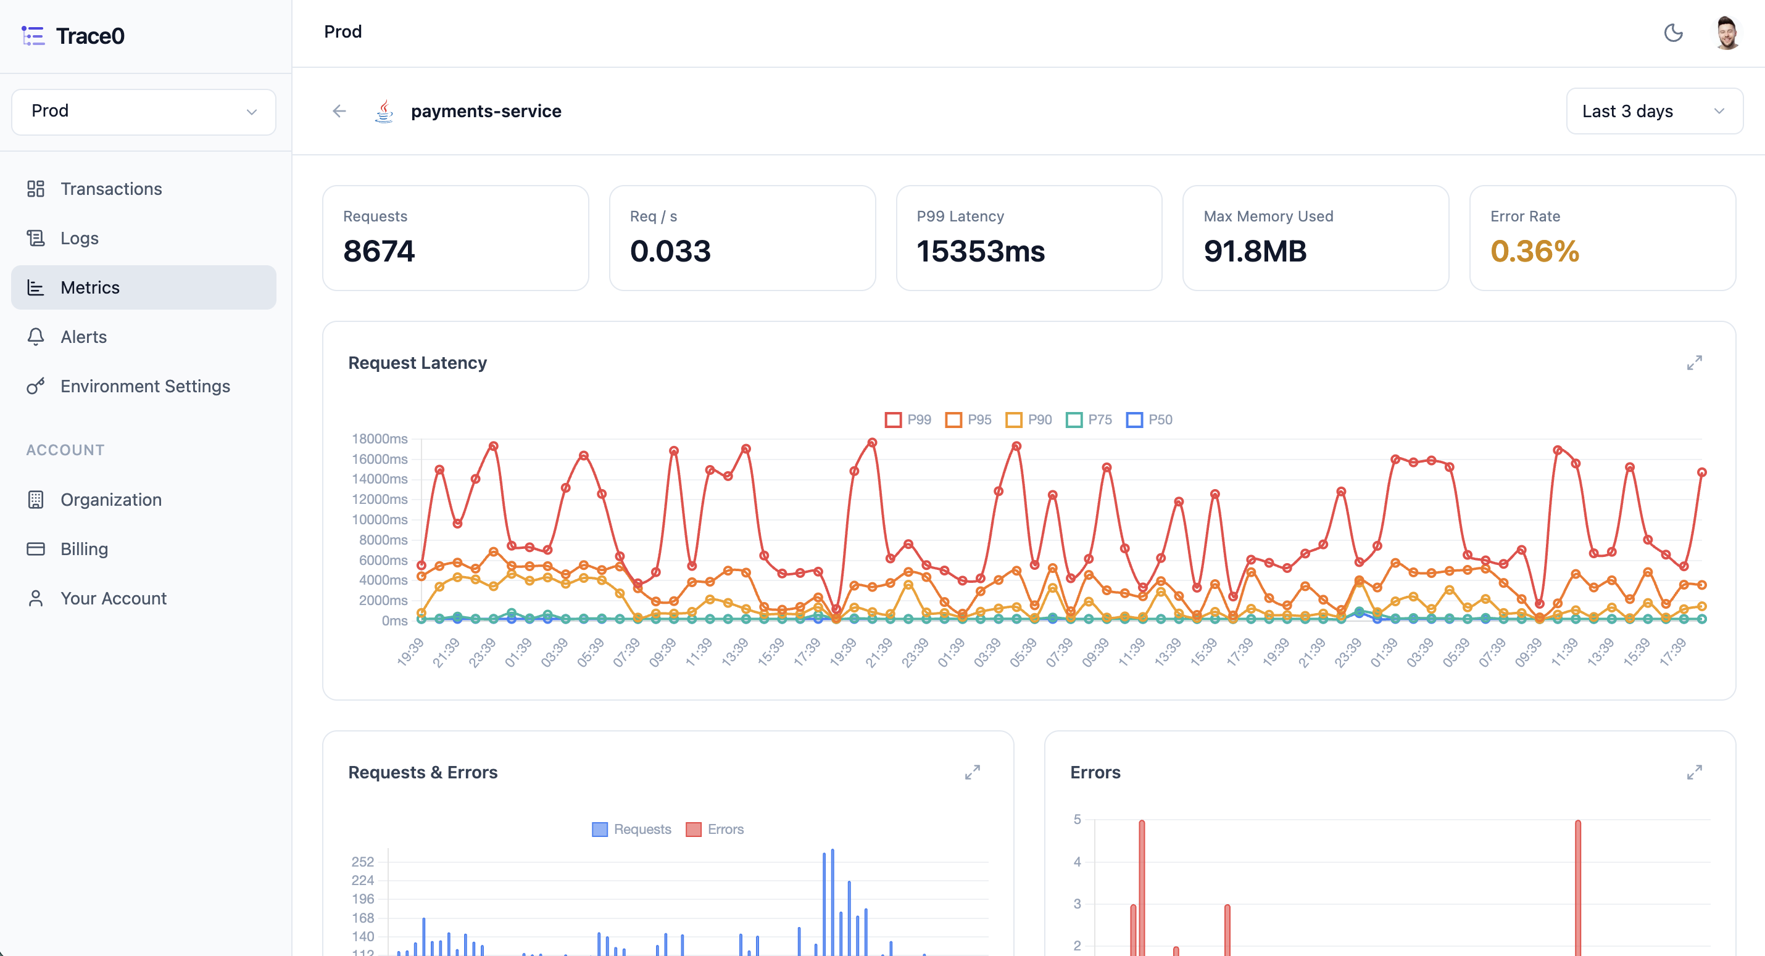Click the Metrics chart icon
This screenshot has width=1765, height=956.
(x=36, y=287)
